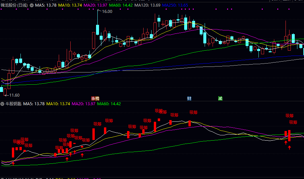Click MA5: 13.78 in 牛股钥匙 panel header
Viewport: 304px width, 179px height.
coord(34,104)
